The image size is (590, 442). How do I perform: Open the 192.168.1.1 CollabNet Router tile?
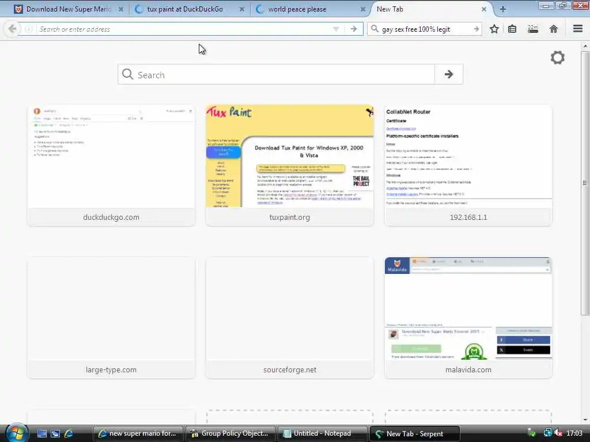pos(468,157)
